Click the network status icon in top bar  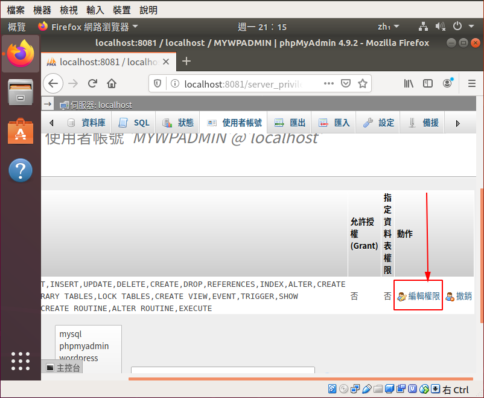pos(423,27)
